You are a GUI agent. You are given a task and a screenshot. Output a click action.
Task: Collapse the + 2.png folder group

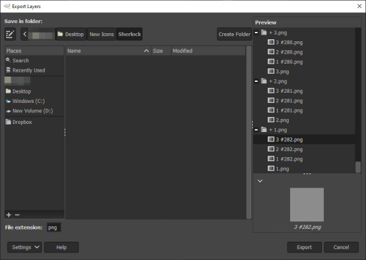point(256,81)
